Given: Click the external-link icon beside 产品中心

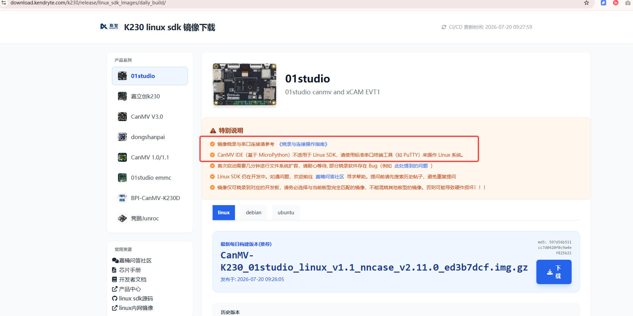Looking at the screenshot, I should [115, 289].
